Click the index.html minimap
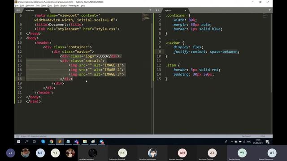The height and width of the screenshot is (161, 287). (145, 17)
